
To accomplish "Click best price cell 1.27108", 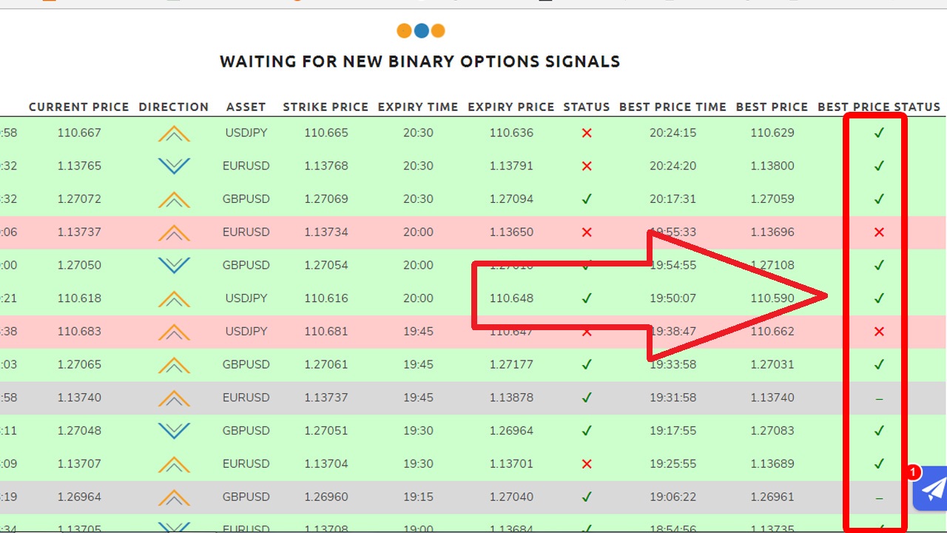I will (x=772, y=265).
